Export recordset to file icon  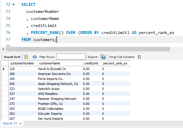pos(103,57)
